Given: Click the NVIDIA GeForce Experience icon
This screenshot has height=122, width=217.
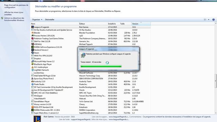Looking at the screenshot, I should tap(33, 47).
